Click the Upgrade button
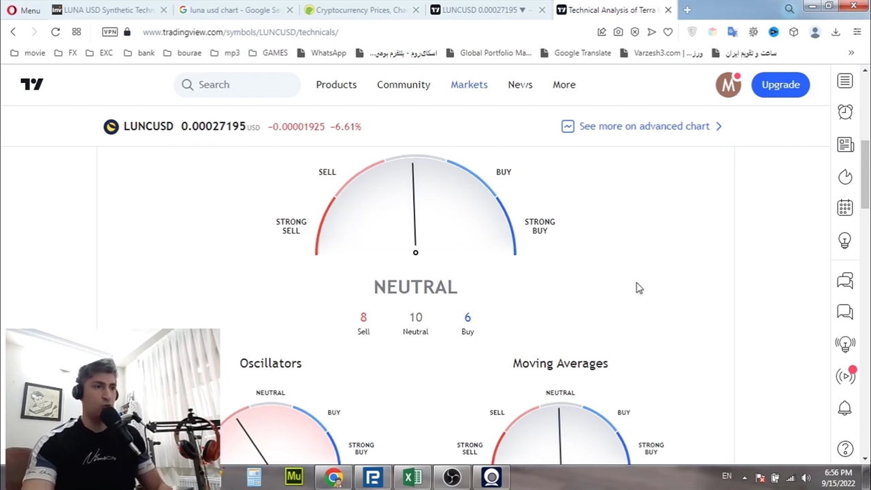 pos(780,84)
